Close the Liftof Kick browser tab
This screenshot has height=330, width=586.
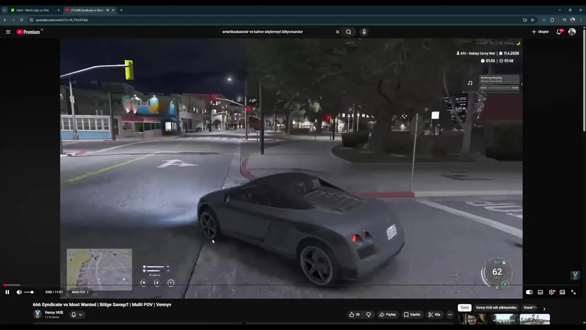coord(58,10)
